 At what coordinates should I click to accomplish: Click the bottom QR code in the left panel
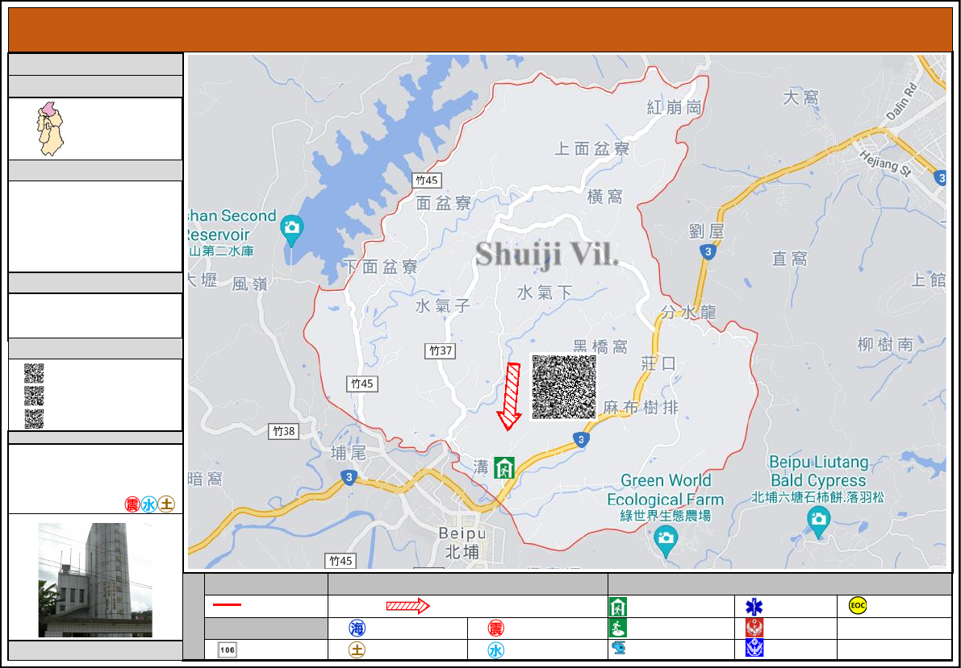point(34,419)
